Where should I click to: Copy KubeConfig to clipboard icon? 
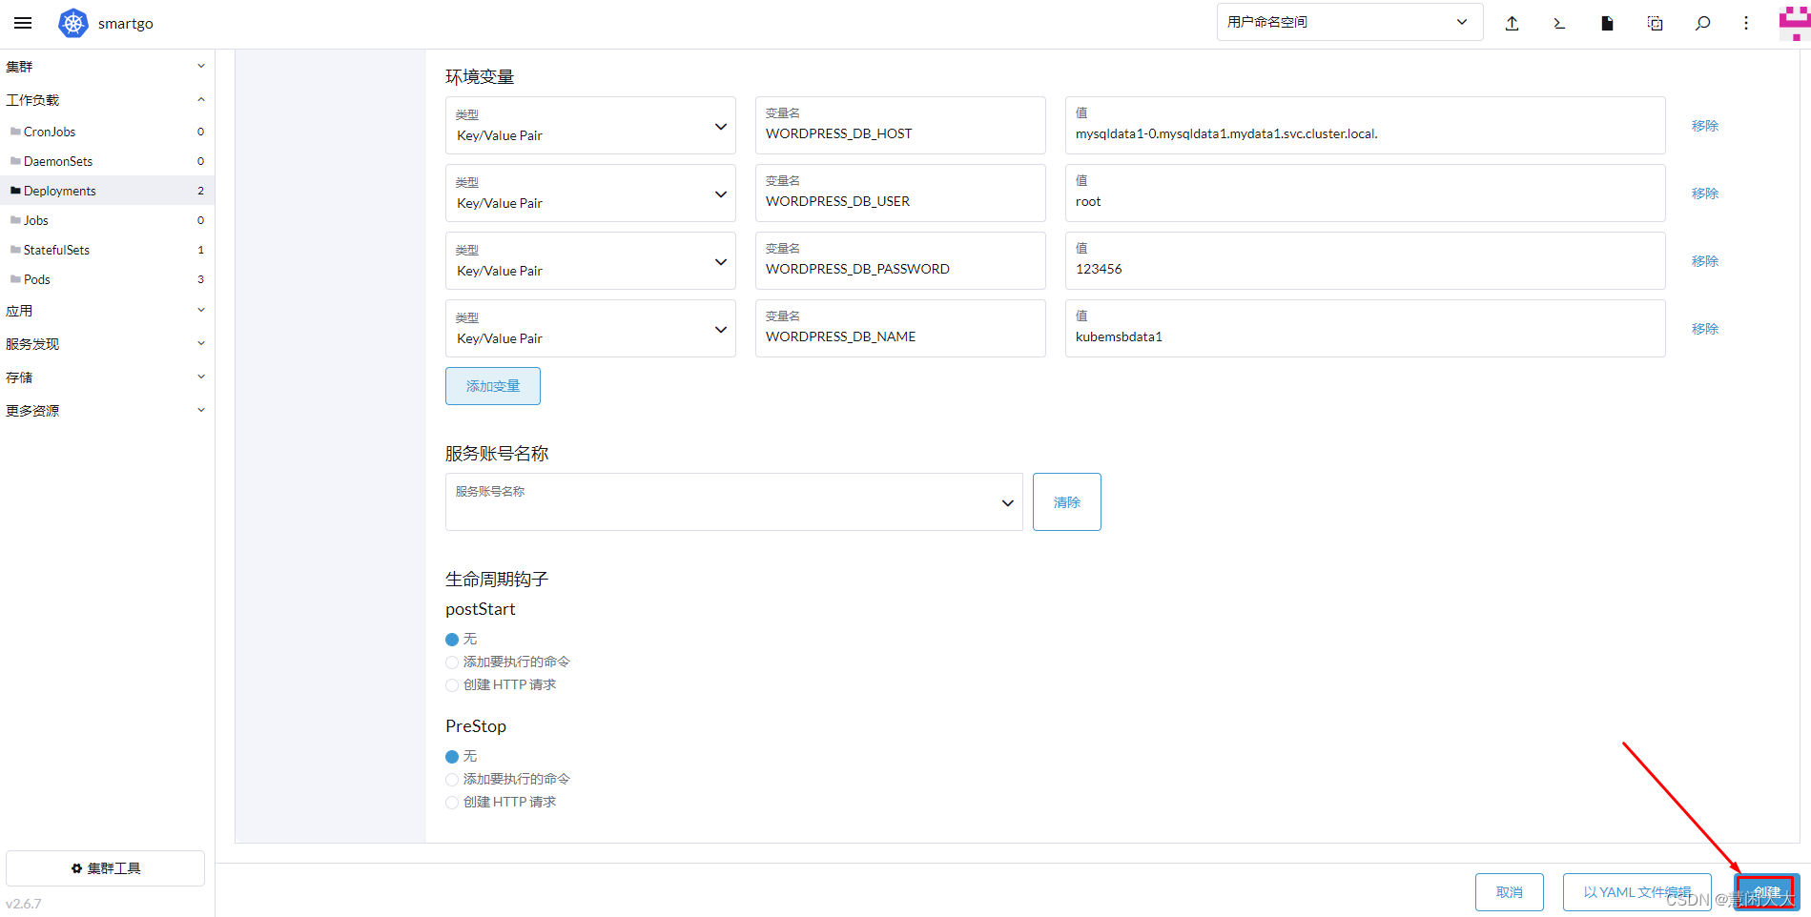[x=1655, y=23]
